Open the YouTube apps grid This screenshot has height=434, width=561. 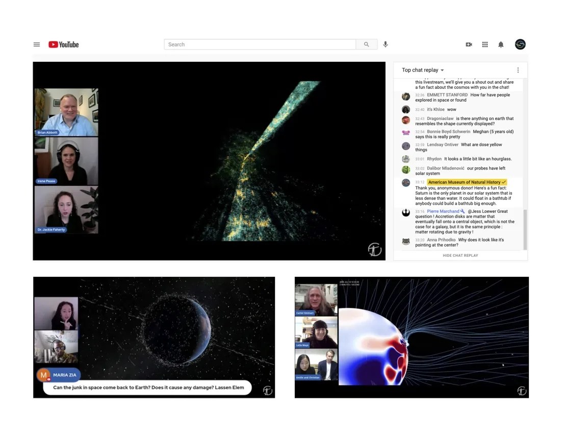[485, 44]
